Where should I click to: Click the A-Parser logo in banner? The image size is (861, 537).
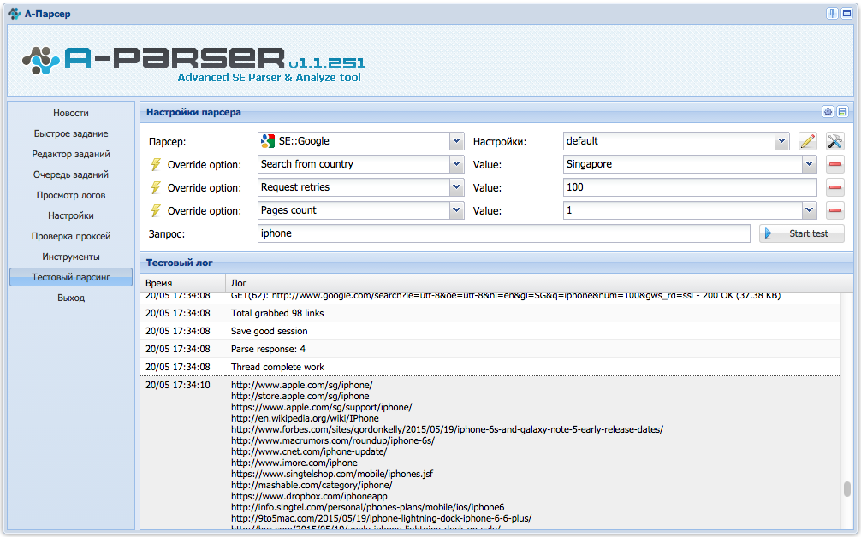pos(193,62)
